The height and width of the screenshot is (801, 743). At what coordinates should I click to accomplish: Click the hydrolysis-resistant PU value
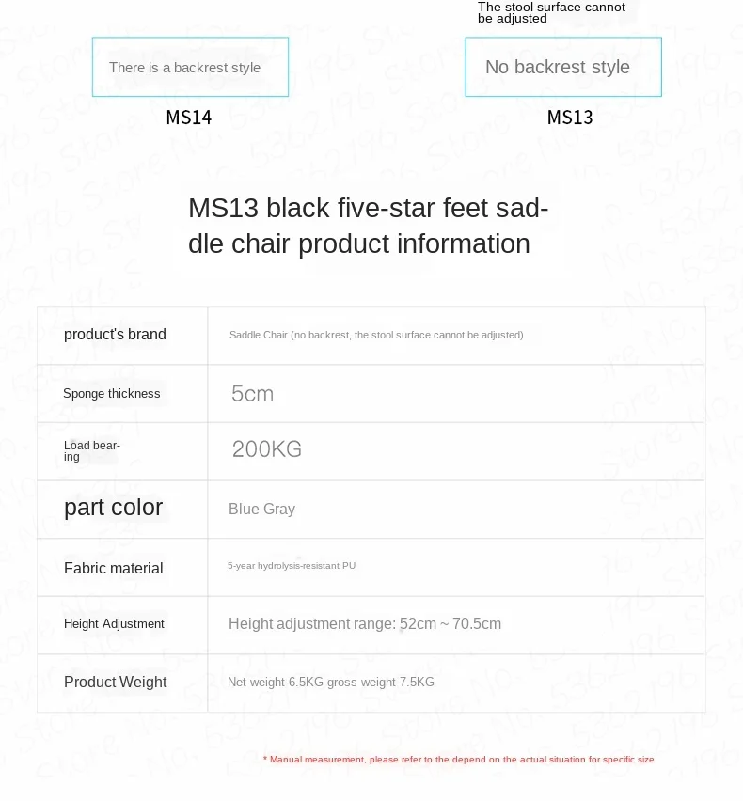[292, 566]
